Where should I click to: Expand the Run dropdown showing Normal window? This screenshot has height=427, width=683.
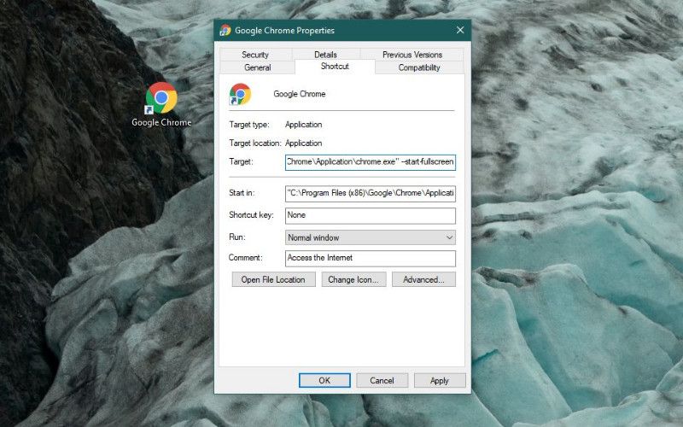[x=370, y=237]
